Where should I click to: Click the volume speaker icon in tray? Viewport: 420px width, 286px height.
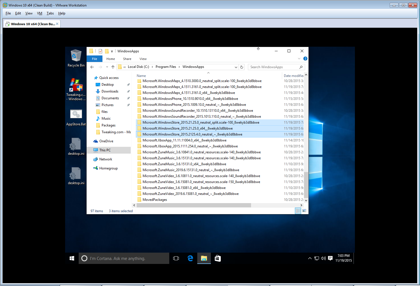323,258
